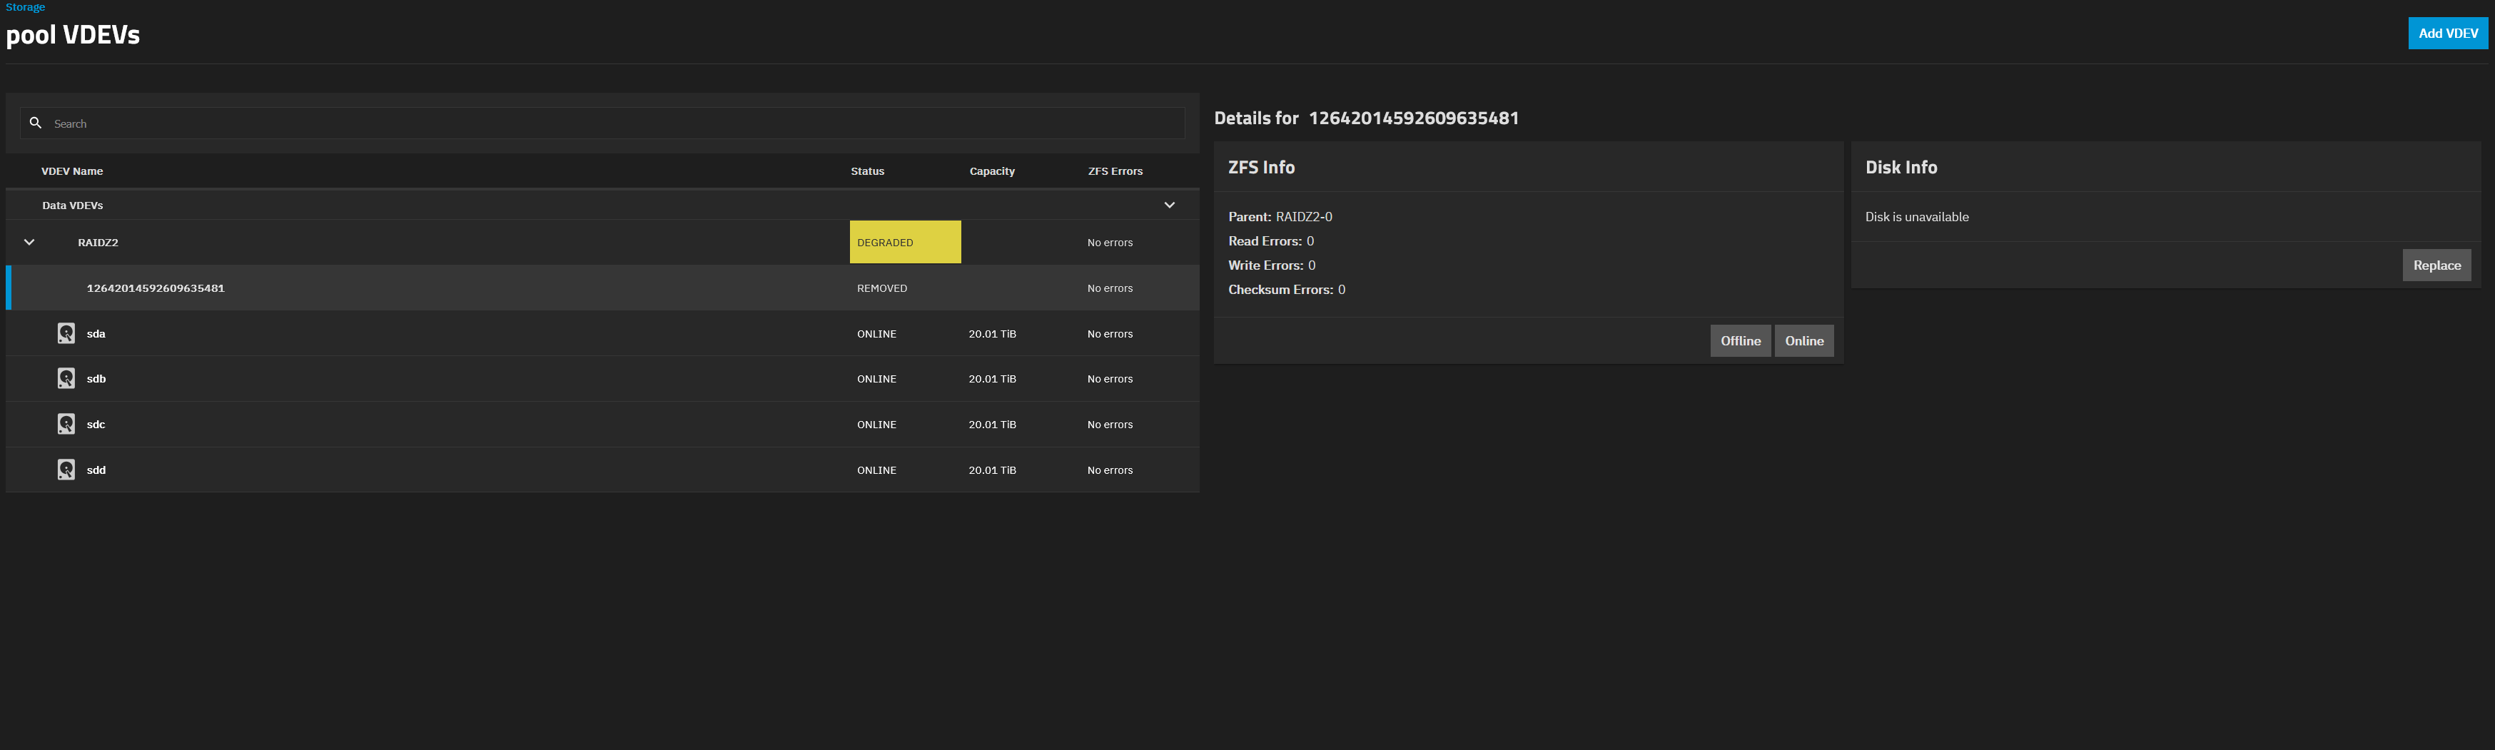Click the ZFS Info card heading
This screenshot has height=750, width=2495.
point(1261,168)
